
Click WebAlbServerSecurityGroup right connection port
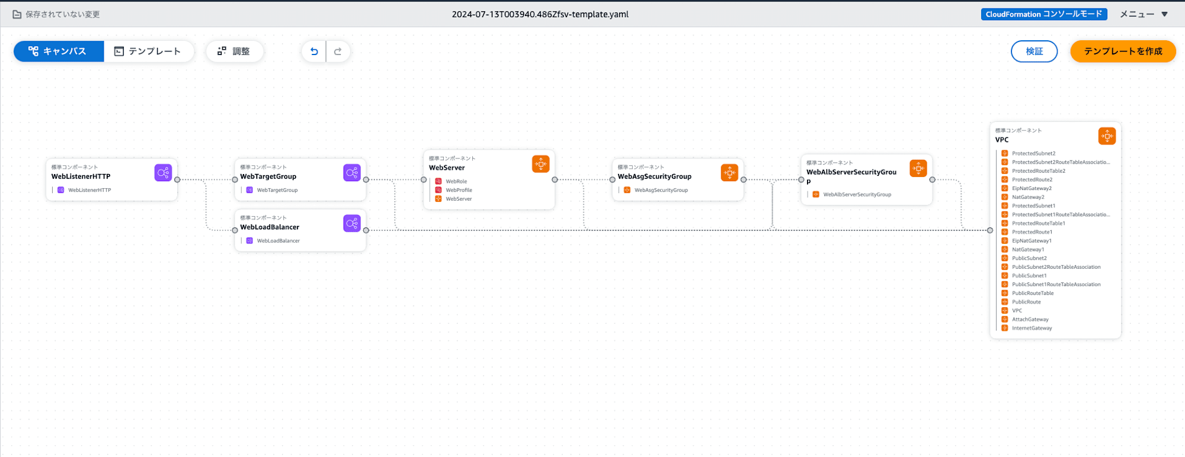(933, 179)
